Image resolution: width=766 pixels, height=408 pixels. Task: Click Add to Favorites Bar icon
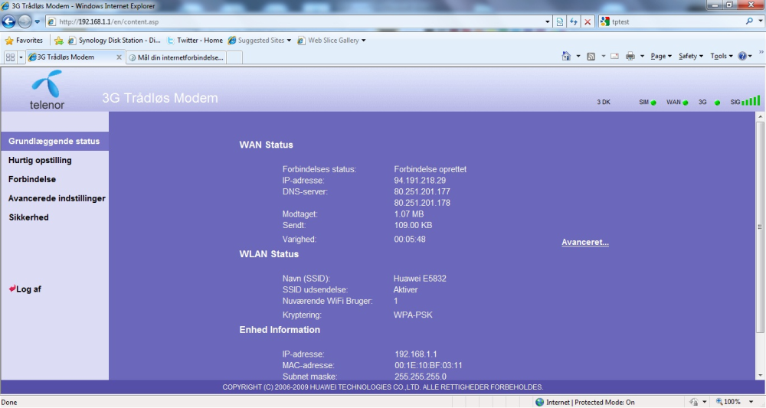(59, 41)
